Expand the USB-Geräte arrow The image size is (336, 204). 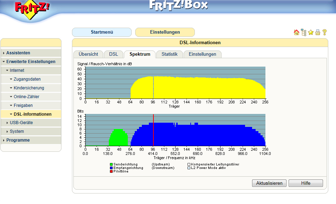coord(7,123)
